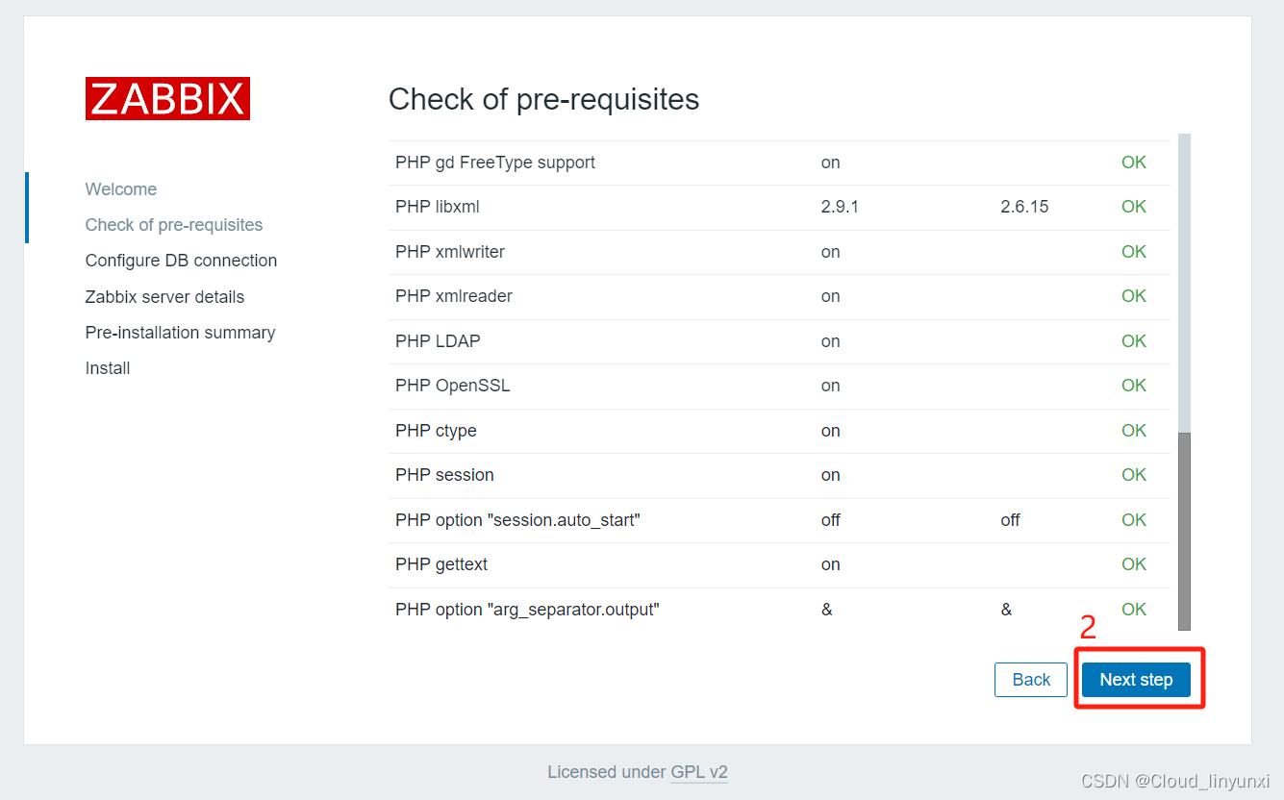Click the pre-requisites list scrollbar thumb
This screenshot has height=800, width=1284.
pos(1184,532)
